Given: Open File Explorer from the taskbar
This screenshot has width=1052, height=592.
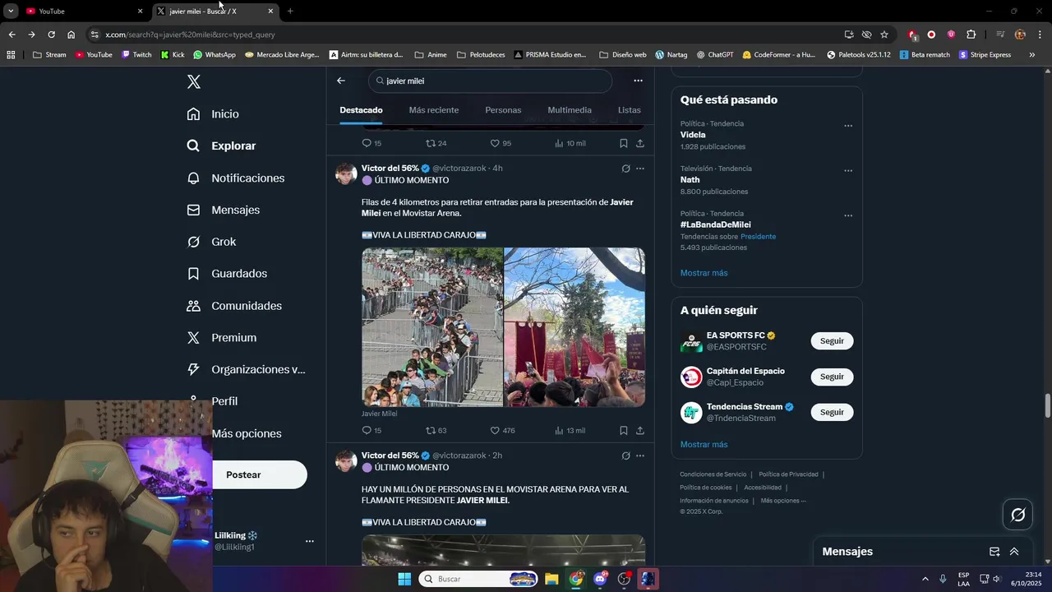Looking at the screenshot, I should point(551,579).
